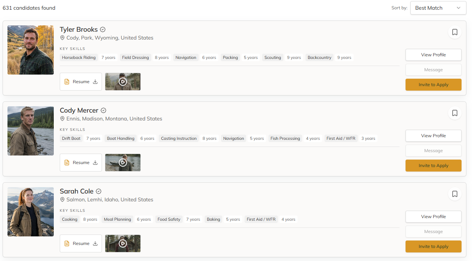Click the 631 candidates found text
Image resolution: width=472 pixels, height=261 pixels.
(29, 8)
